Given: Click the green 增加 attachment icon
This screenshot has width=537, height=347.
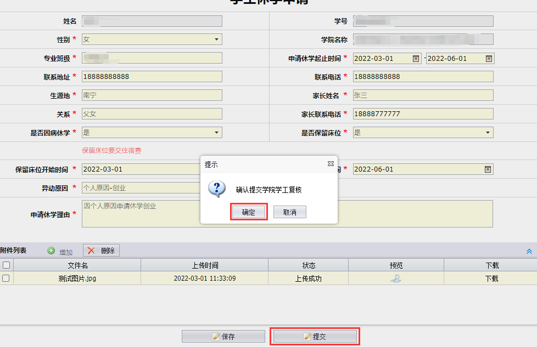Looking at the screenshot, I should (x=51, y=251).
